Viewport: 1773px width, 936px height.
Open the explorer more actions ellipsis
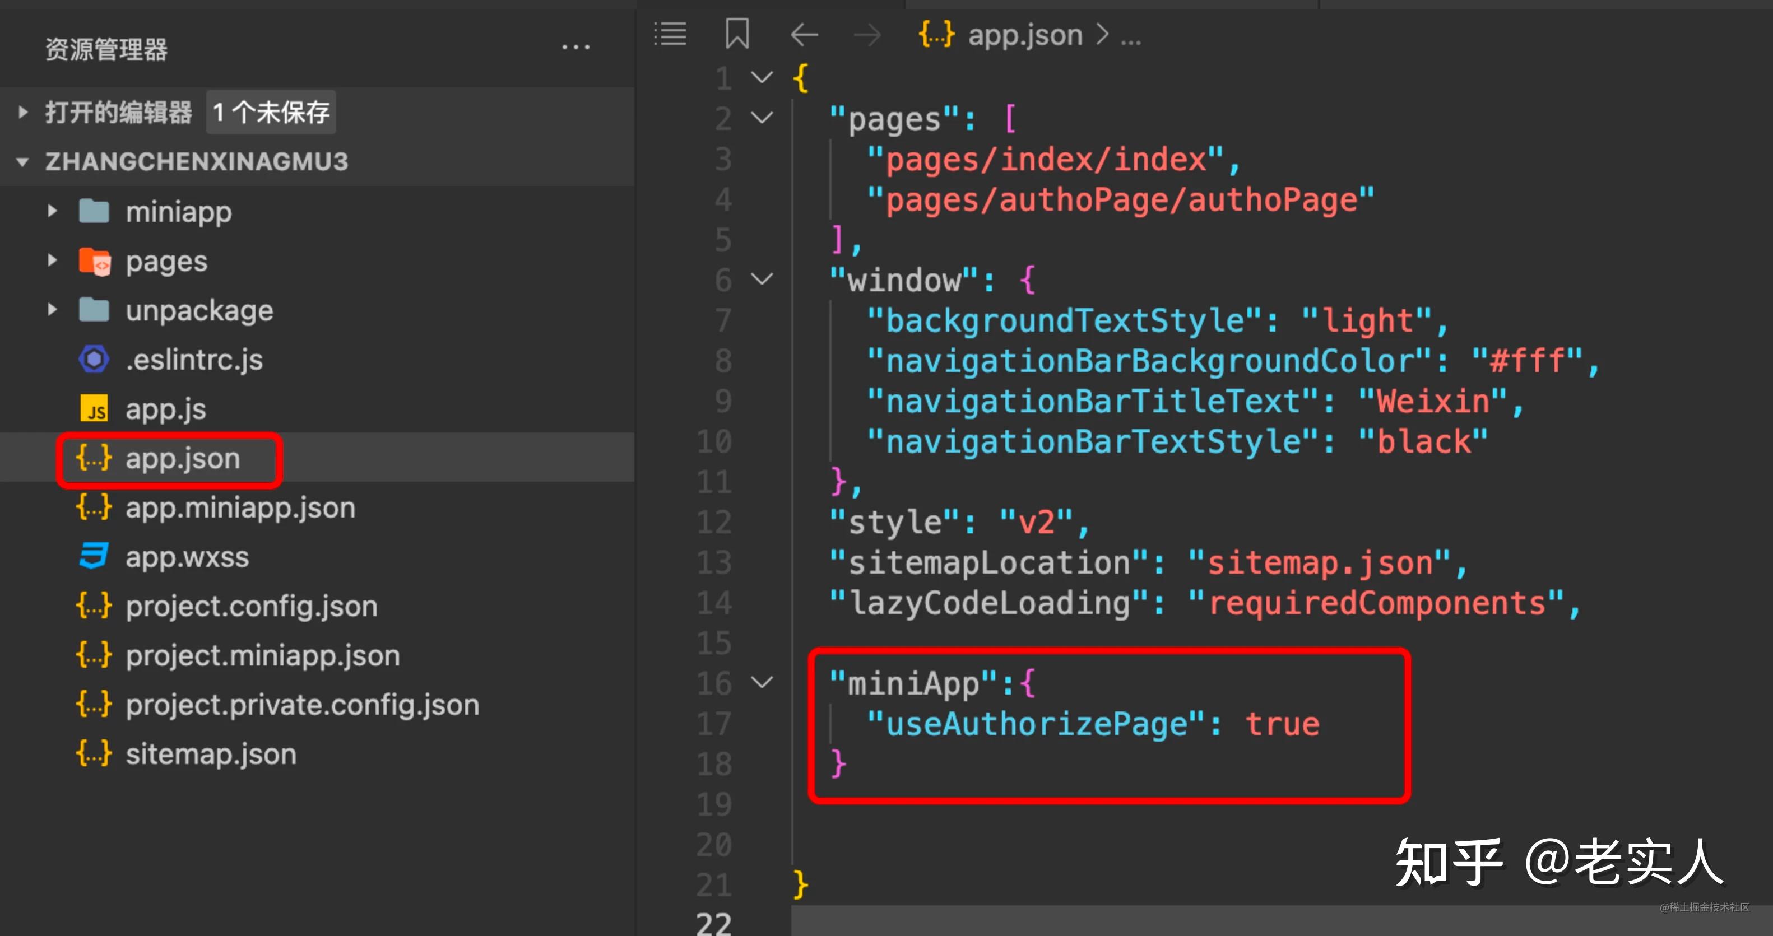[575, 48]
